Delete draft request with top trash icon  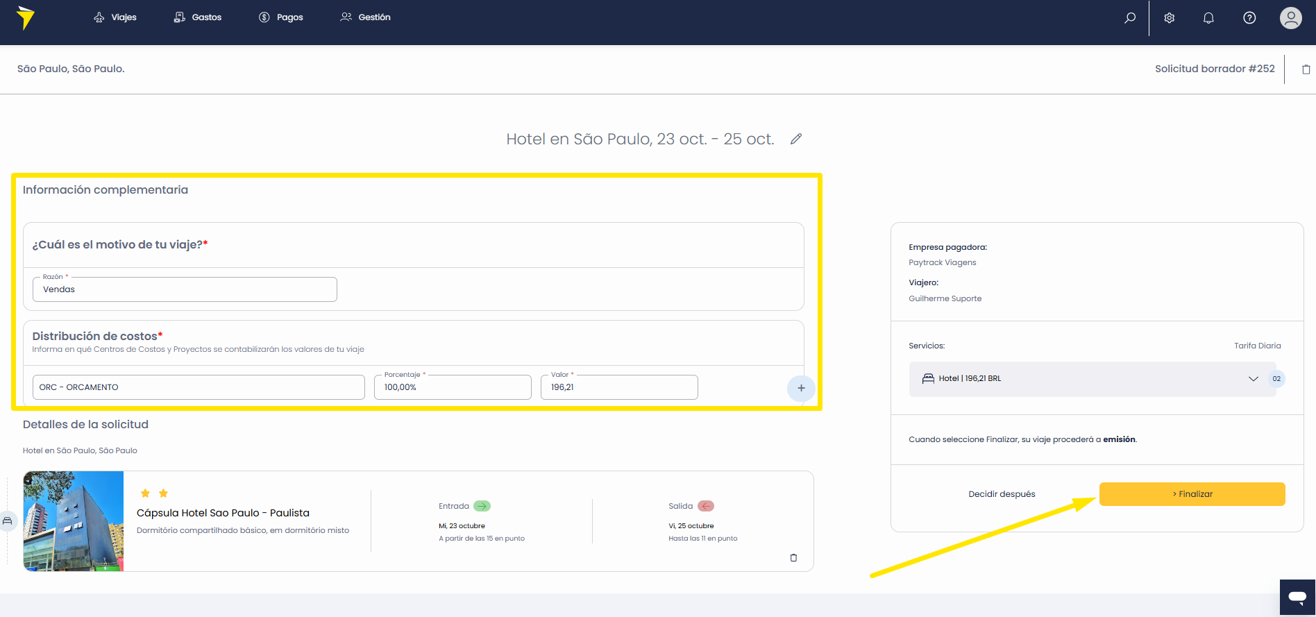pos(1306,69)
